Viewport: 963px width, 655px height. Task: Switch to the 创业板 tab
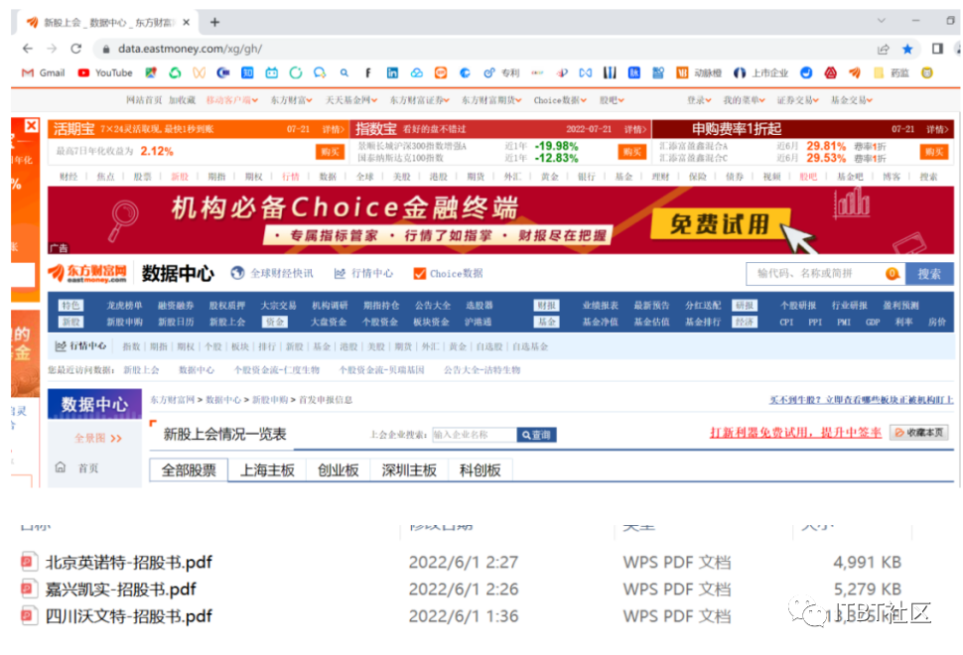pos(338,470)
